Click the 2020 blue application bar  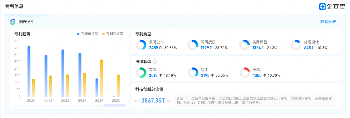(x=29, y=71)
